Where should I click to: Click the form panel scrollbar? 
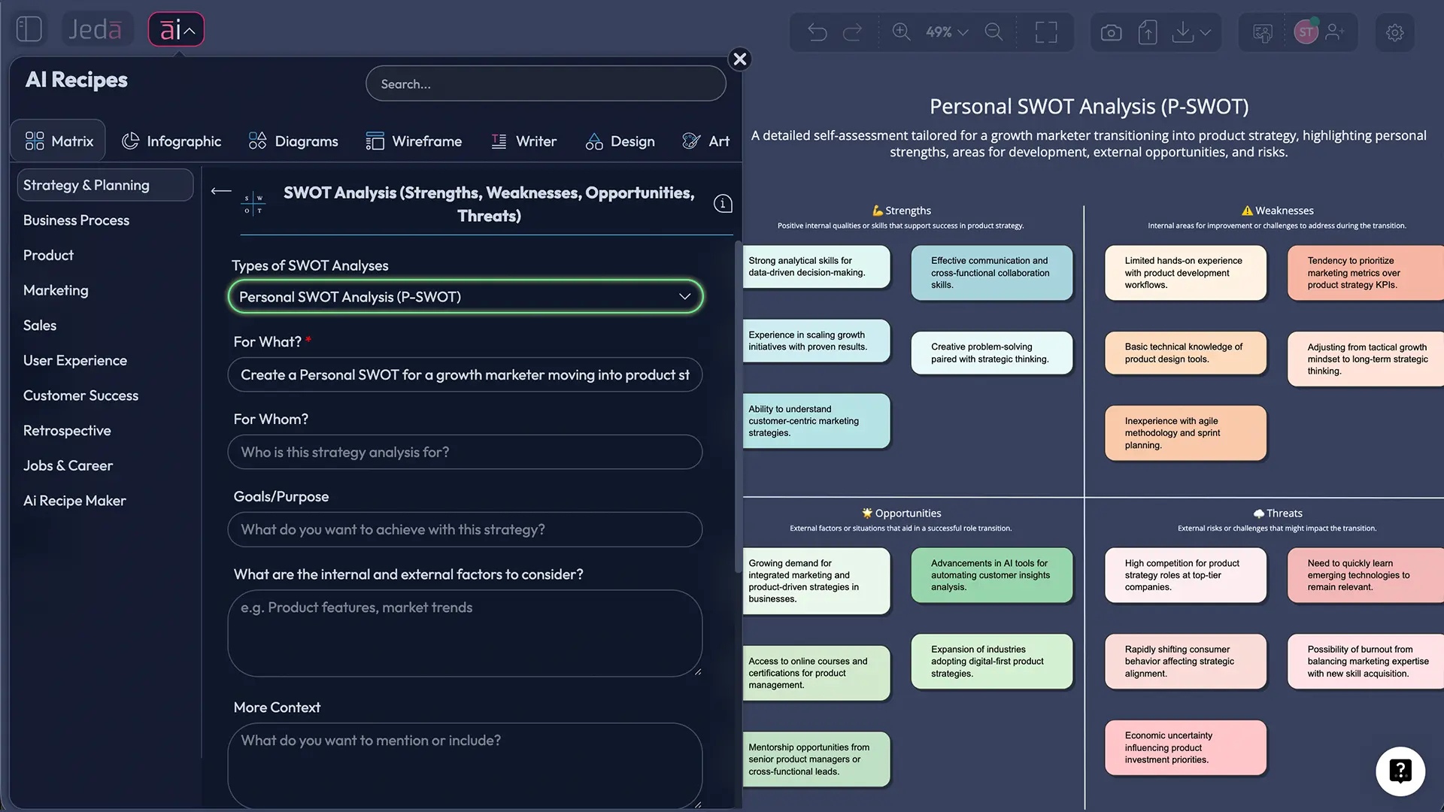738,406
